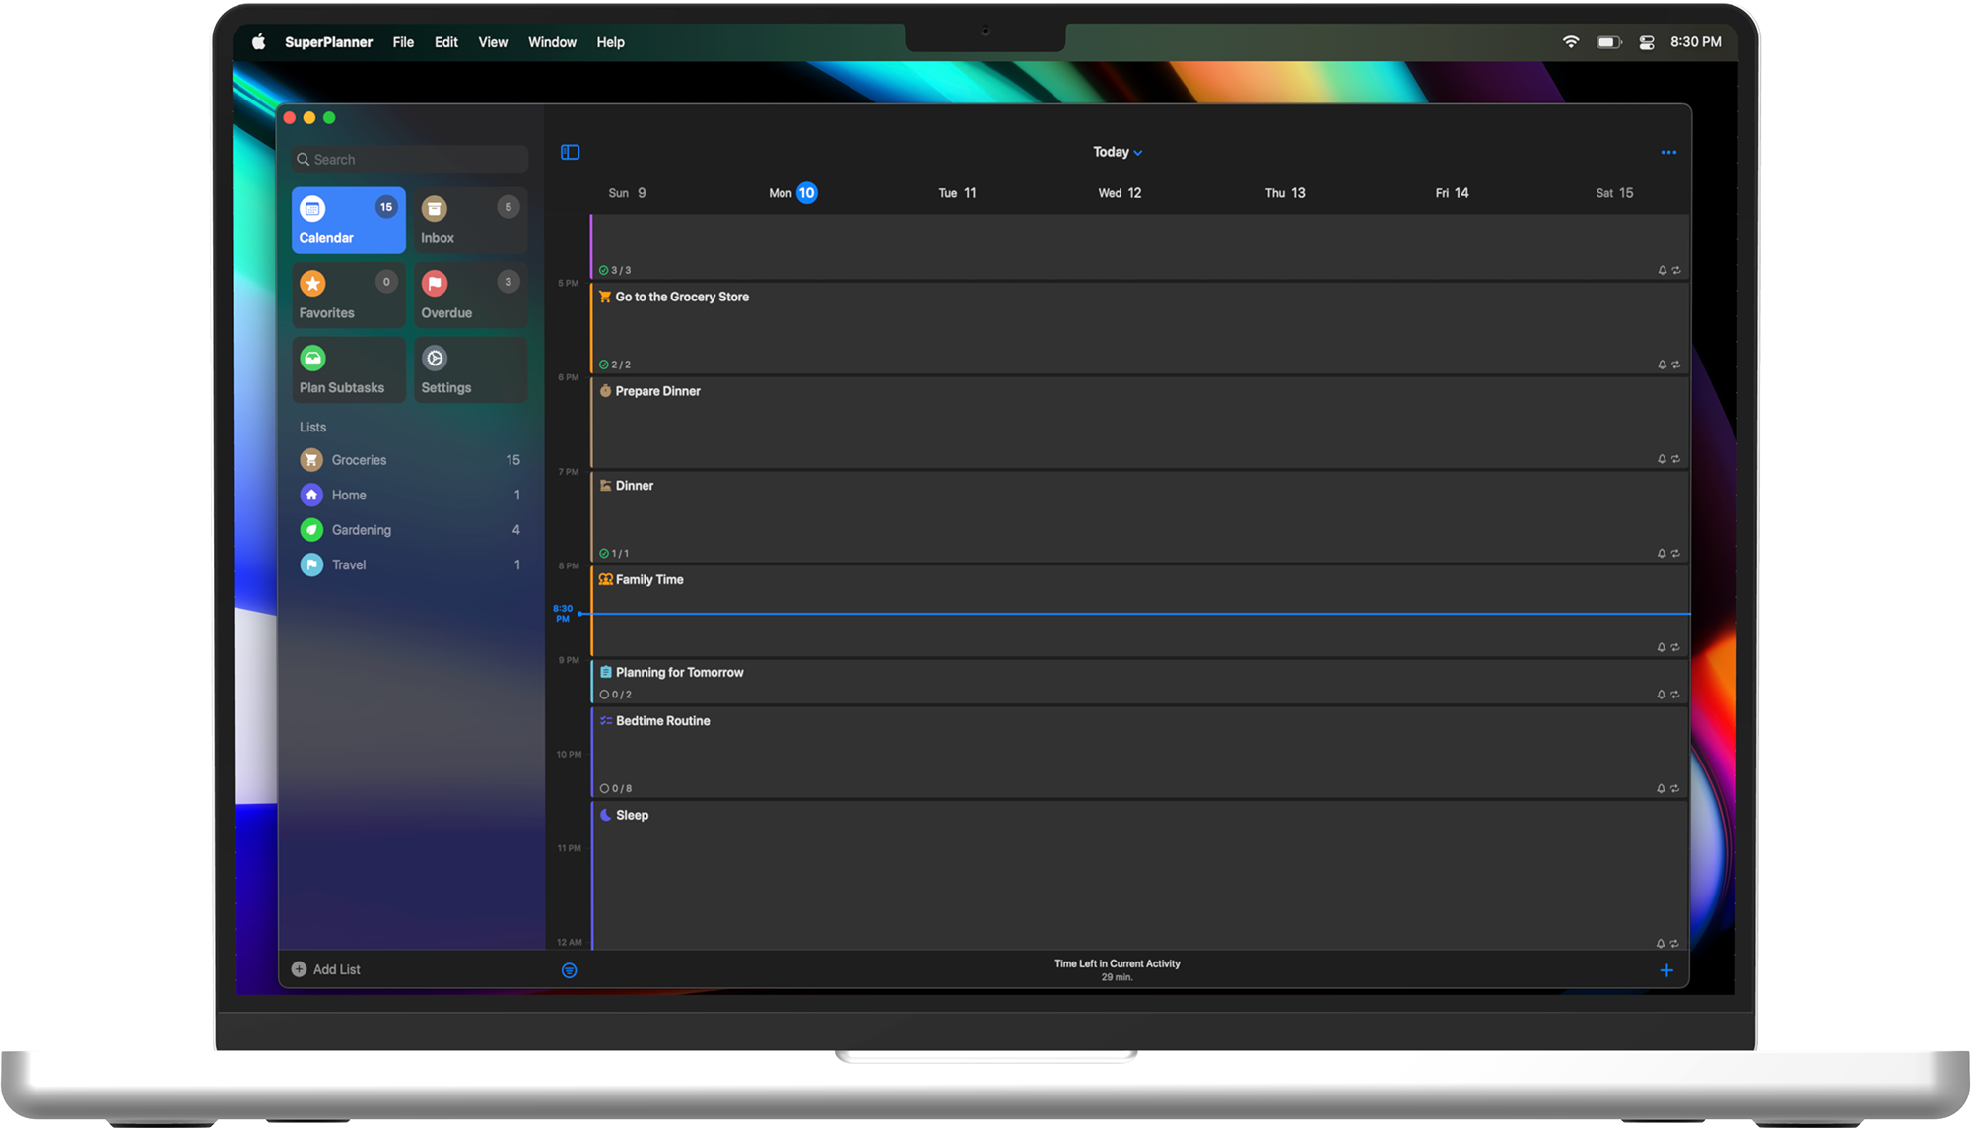Expand Bedtime Routine 0/8 subtasks

pos(616,788)
